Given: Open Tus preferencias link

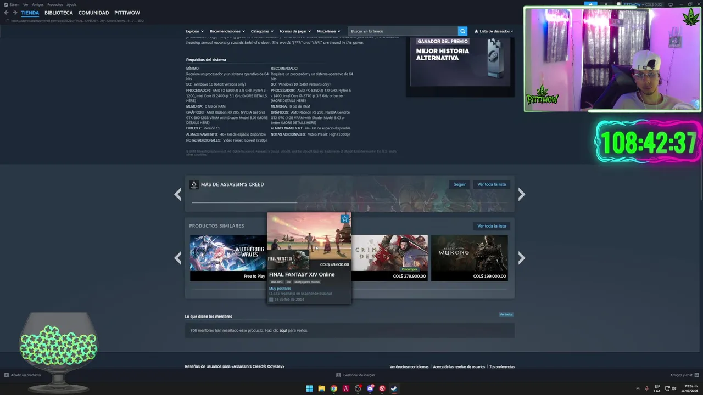Looking at the screenshot, I should [x=502, y=366].
